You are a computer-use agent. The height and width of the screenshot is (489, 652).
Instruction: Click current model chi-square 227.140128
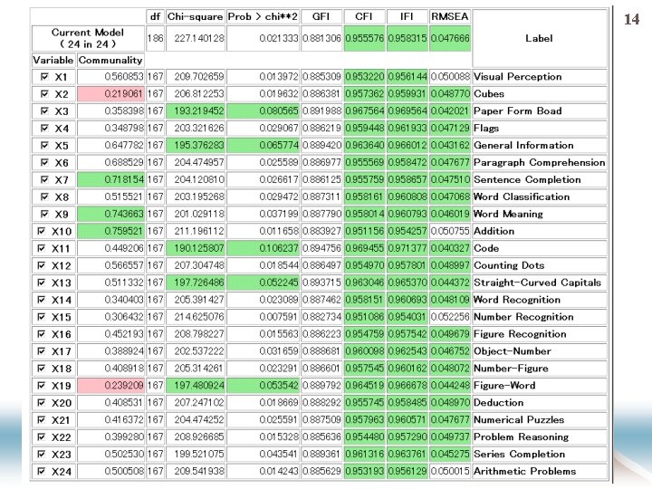(x=196, y=38)
